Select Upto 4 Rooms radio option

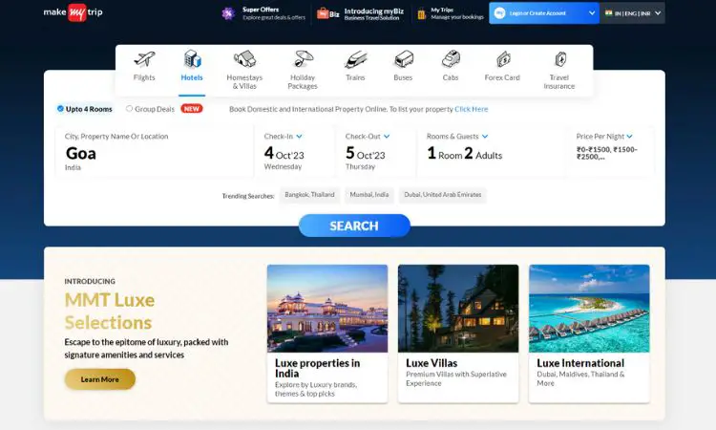click(60, 109)
